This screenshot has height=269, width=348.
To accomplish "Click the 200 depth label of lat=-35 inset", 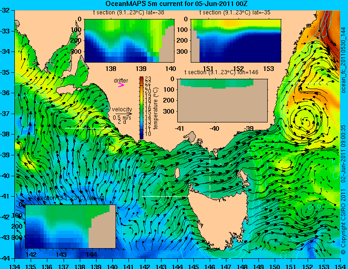I will coord(183,41).
